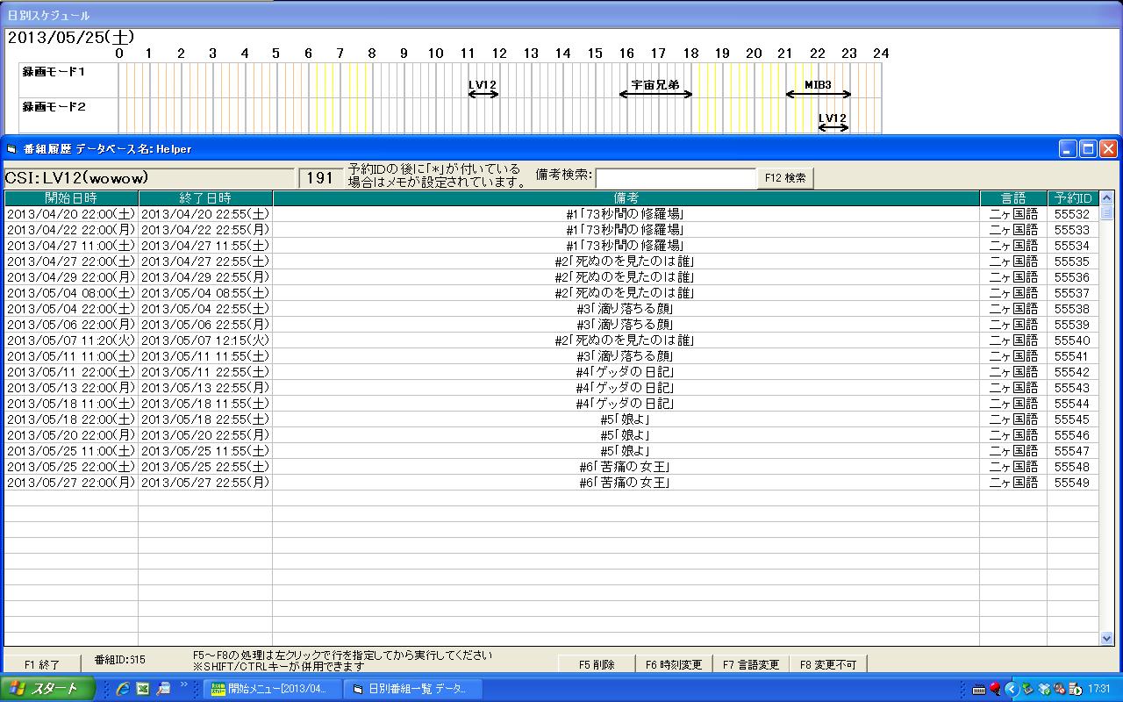The image size is (1123, 702).
Task: Click the red balloon icon in taskbar
Action: 995,689
